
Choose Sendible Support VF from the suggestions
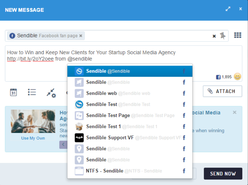[x=130, y=137]
